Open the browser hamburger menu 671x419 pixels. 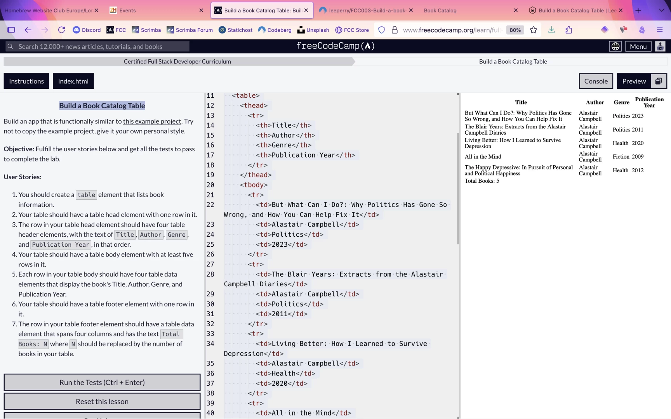[x=660, y=30]
